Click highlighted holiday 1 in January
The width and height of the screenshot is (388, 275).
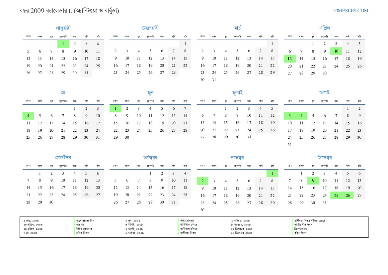click(x=63, y=44)
